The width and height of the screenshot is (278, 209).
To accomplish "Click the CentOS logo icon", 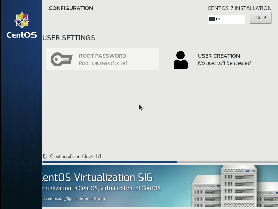I will click(22, 20).
